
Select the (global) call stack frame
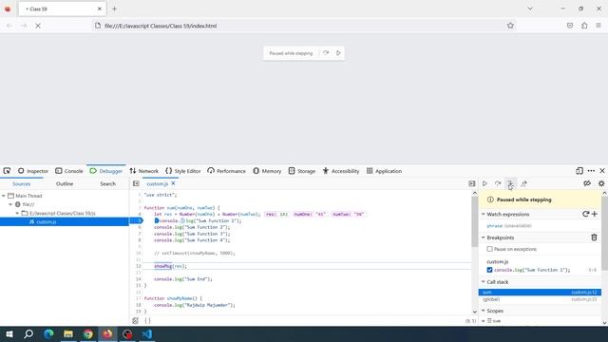coord(540,299)
